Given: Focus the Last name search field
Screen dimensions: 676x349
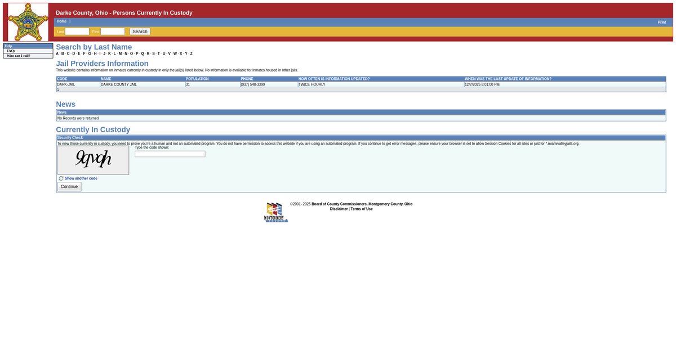Looking at the screenshot, I should click(77, 32).
